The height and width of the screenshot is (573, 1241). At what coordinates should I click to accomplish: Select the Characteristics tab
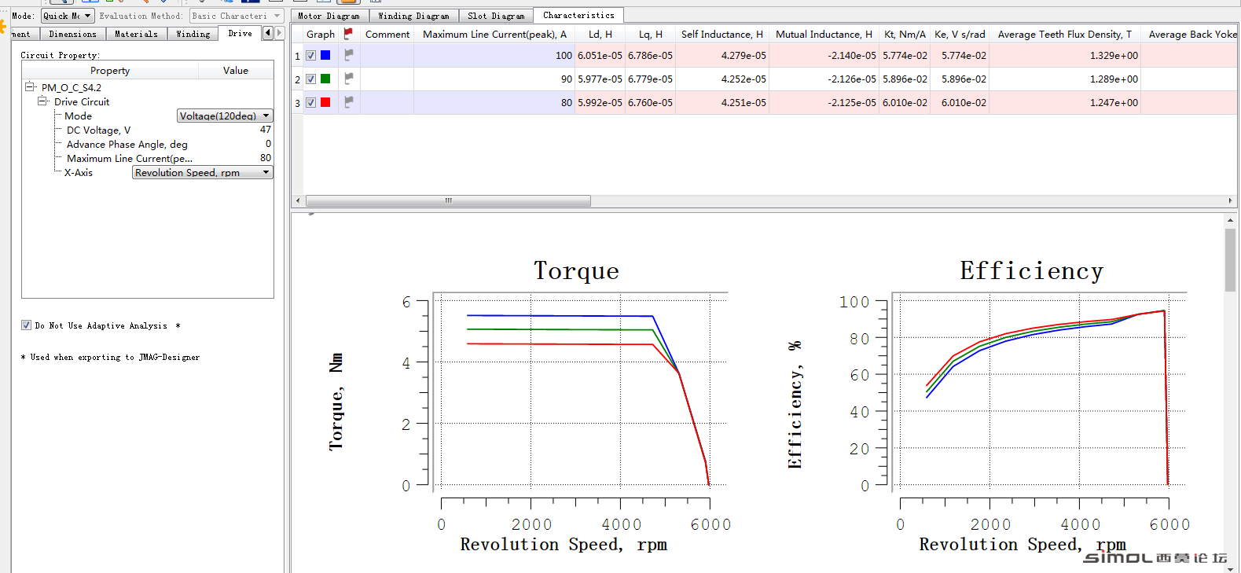[x=579, y=15]
